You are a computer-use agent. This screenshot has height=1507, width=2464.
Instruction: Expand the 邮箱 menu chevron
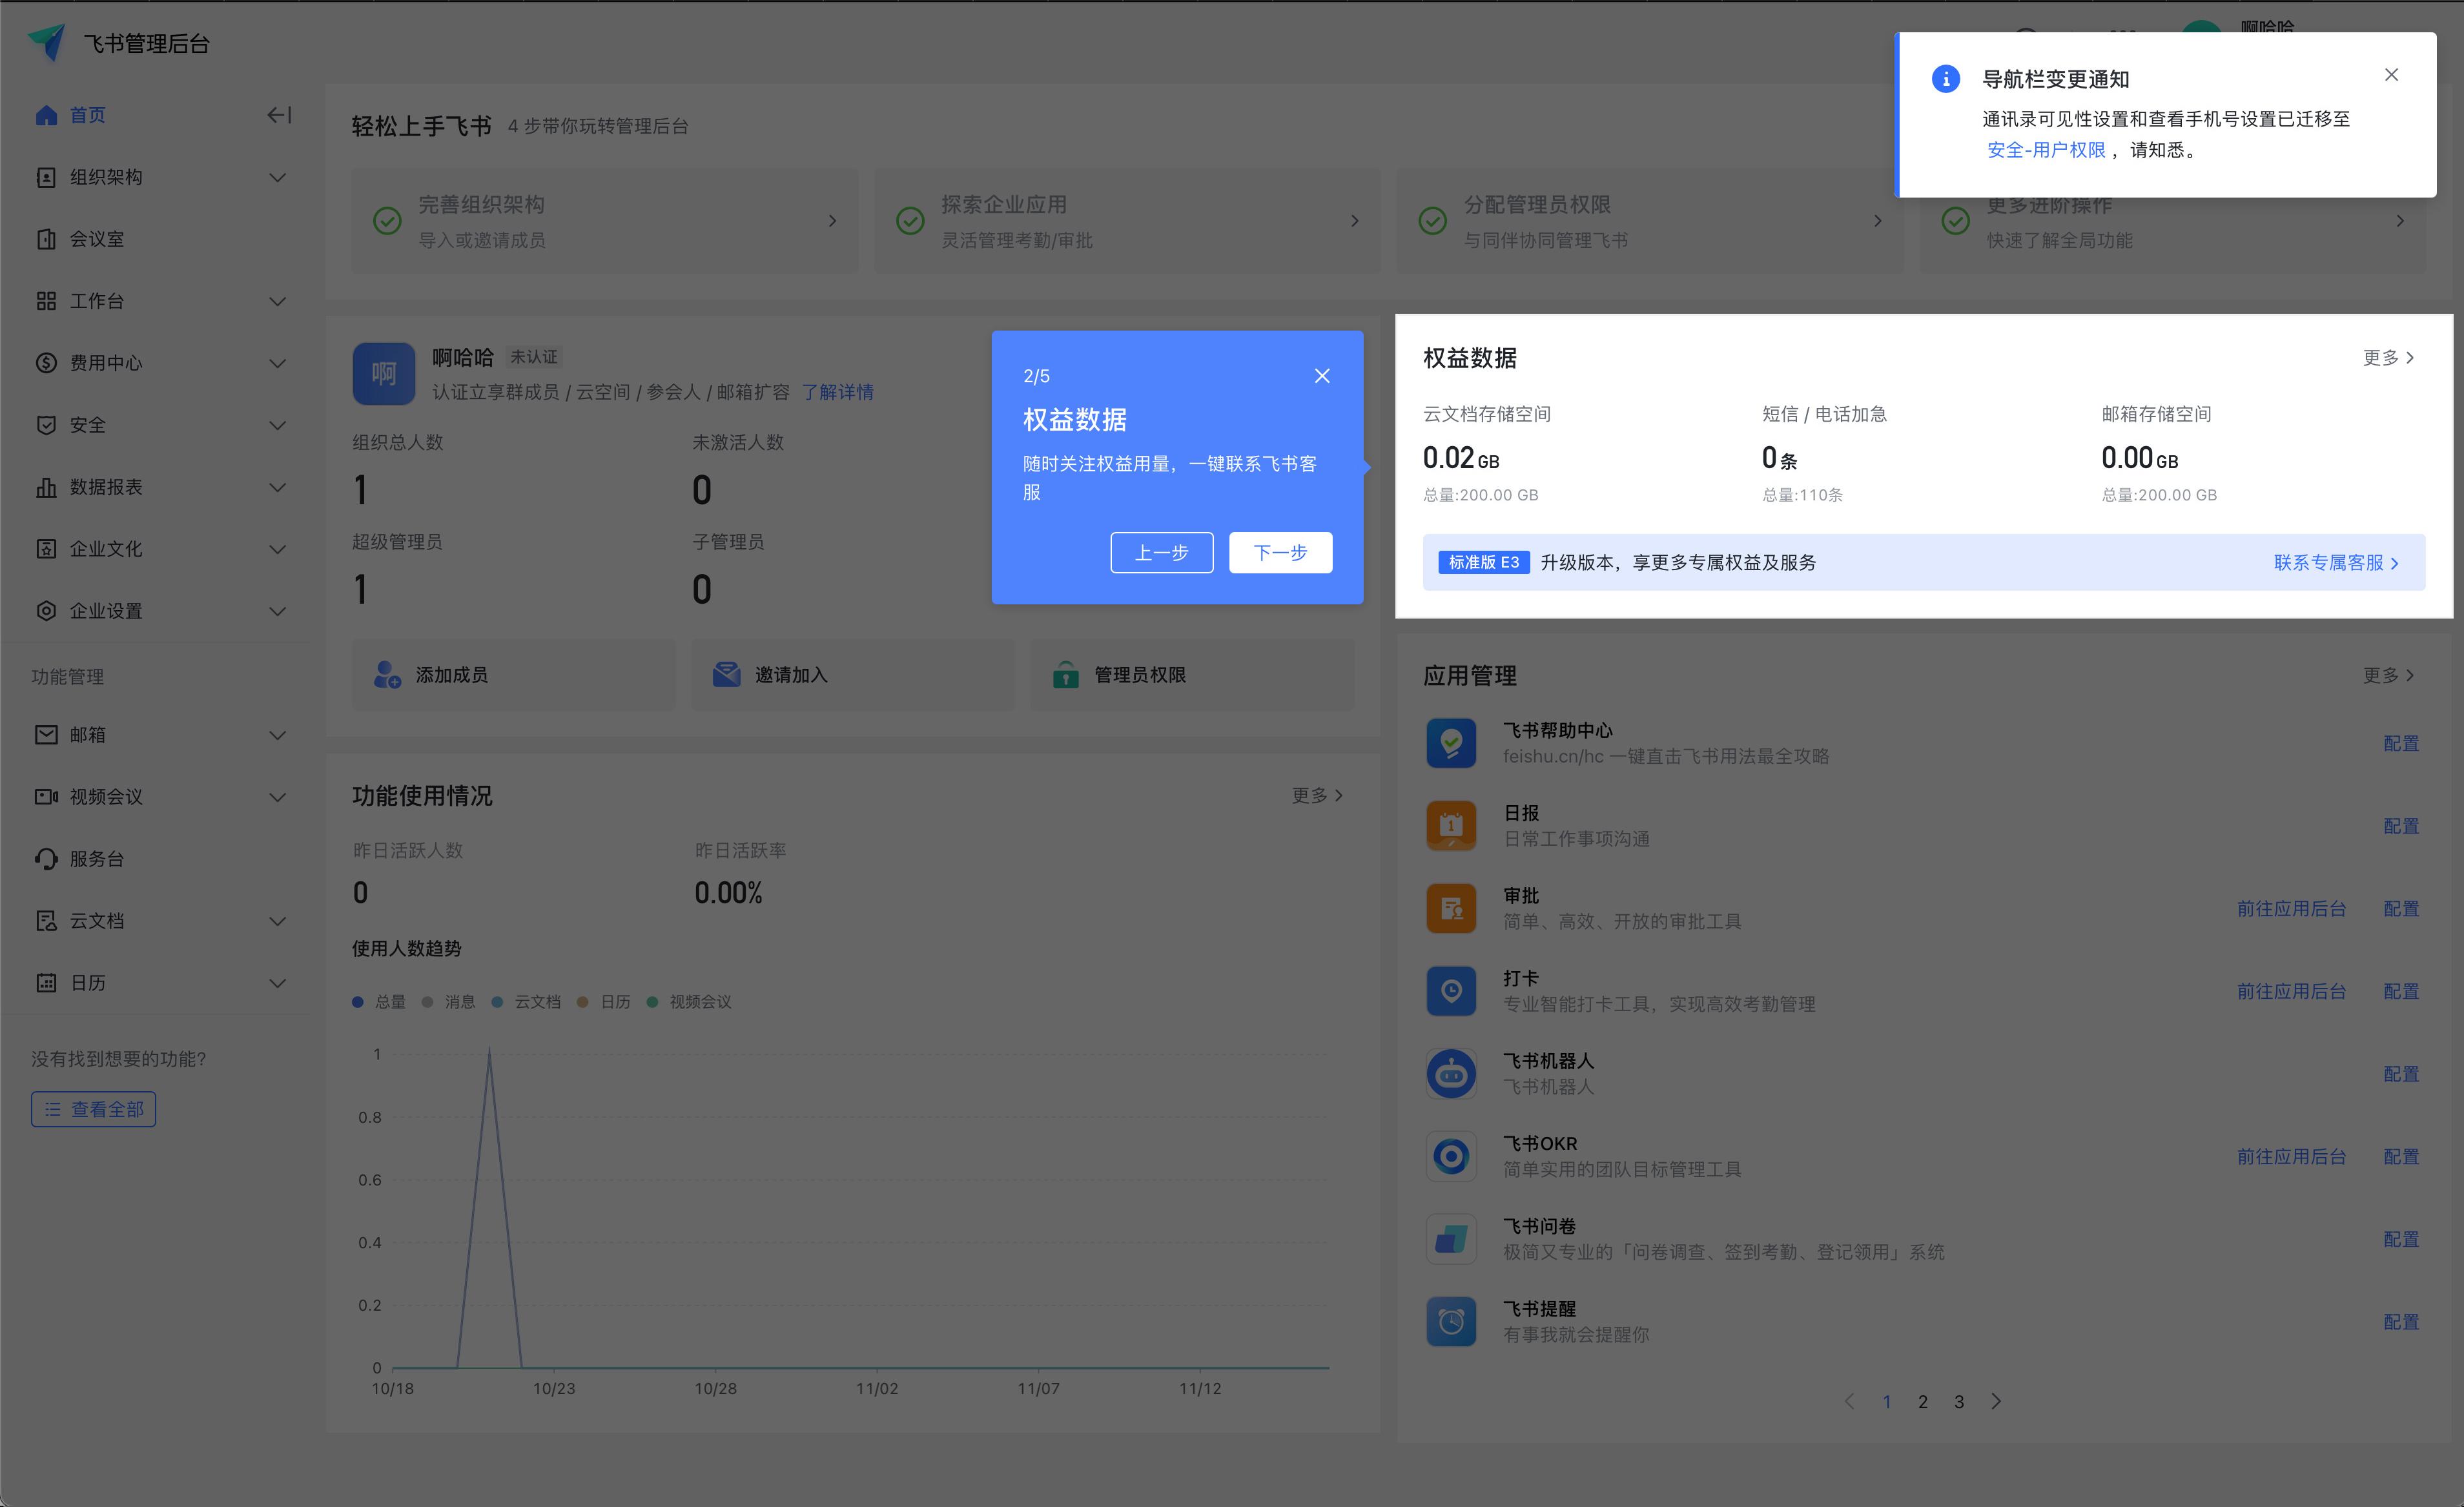pos(278,735)
